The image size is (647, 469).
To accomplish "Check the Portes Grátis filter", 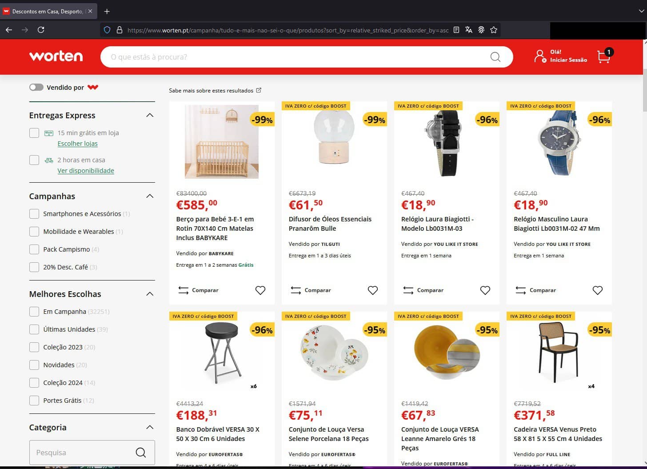I will pos(34,401).
